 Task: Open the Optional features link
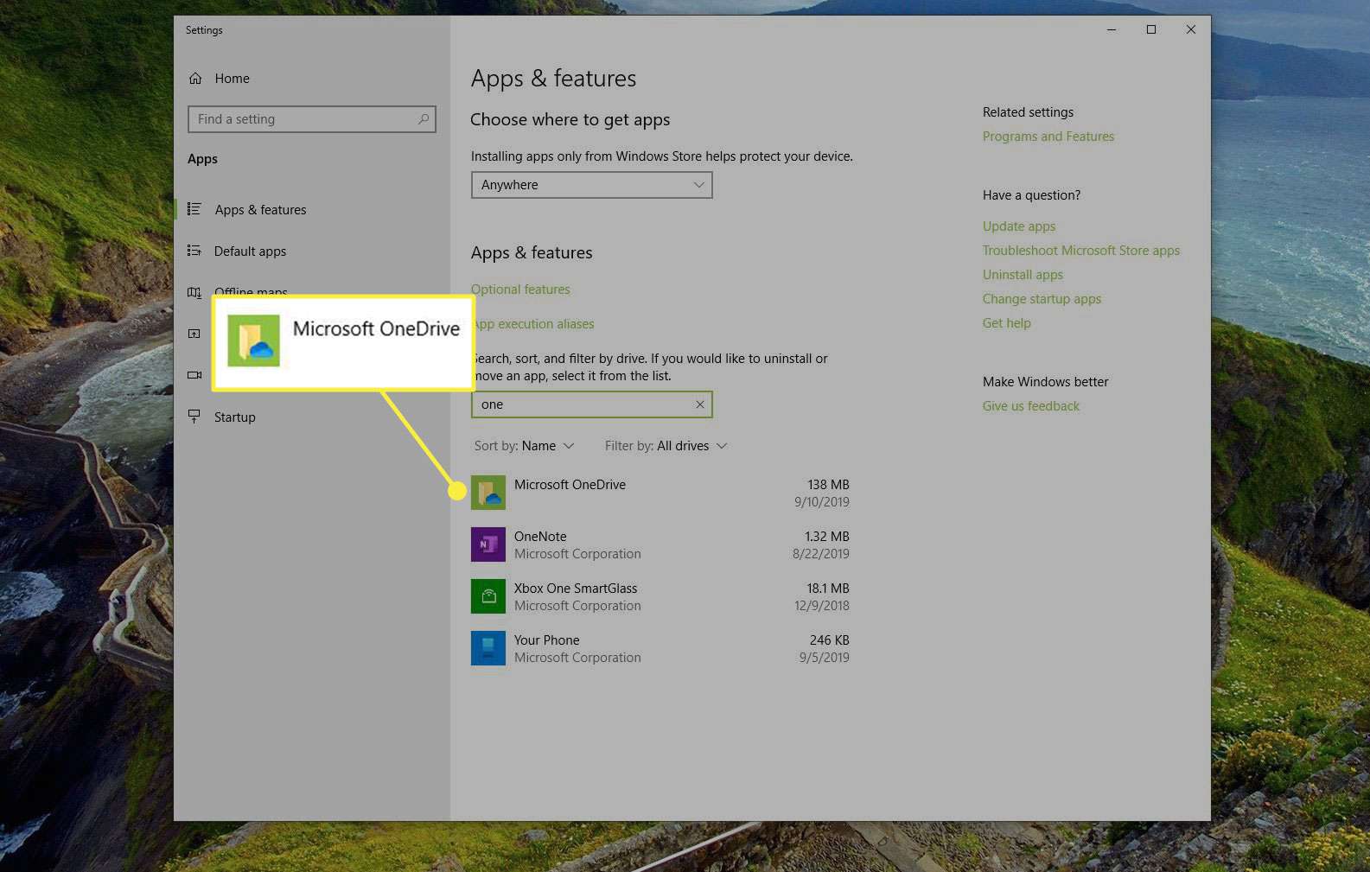(520, 290)
